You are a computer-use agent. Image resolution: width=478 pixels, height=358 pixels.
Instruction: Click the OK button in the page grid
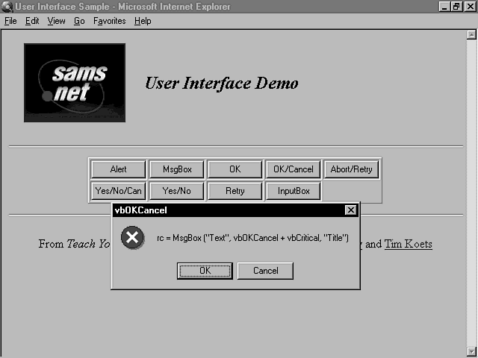click(x=235, y=169)
